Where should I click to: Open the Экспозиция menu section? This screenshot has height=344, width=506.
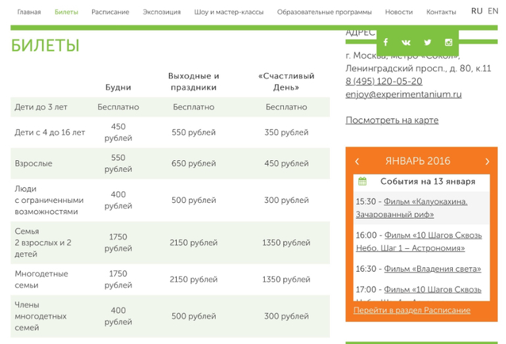[x=162, y=12]
